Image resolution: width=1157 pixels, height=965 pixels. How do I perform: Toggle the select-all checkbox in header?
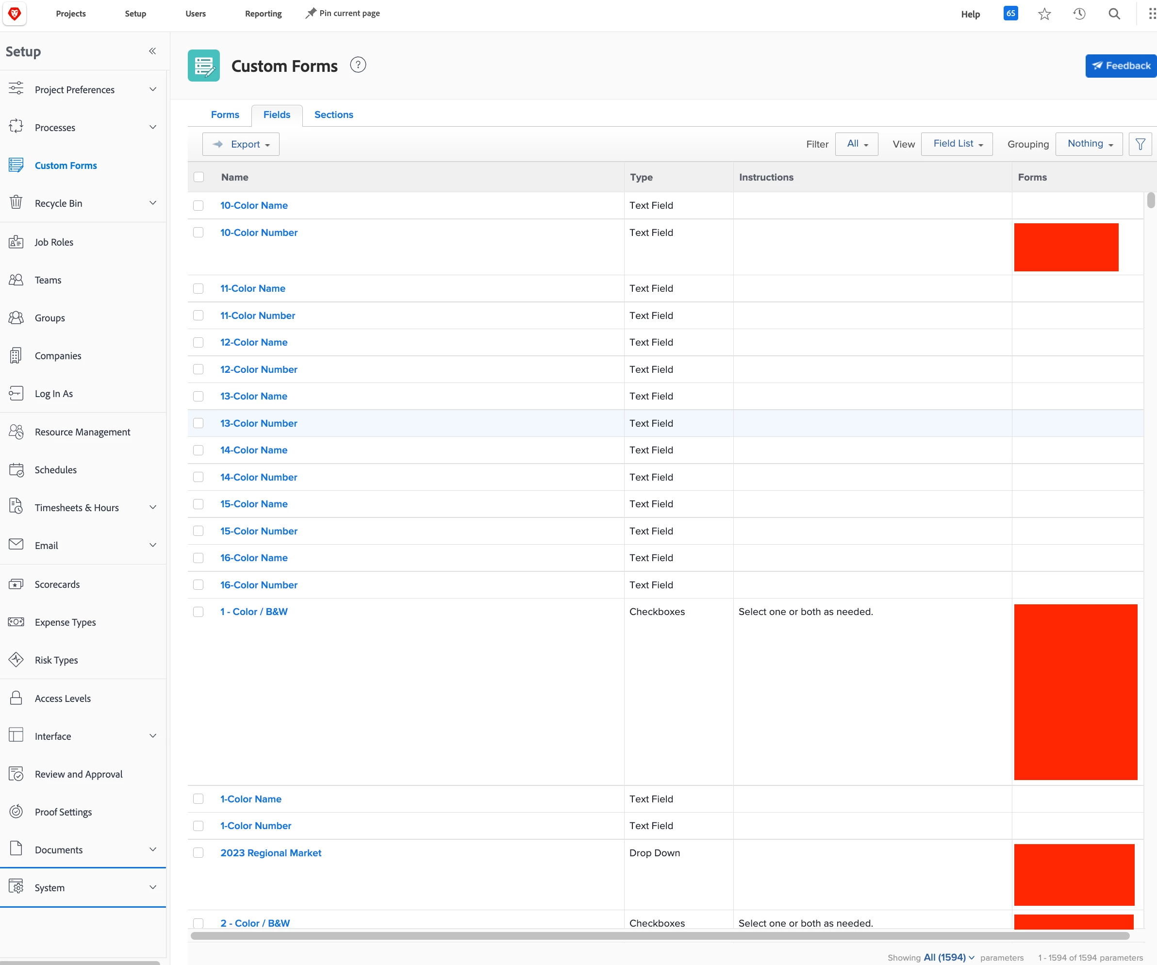pyautogui.click(x=198, y=178)
